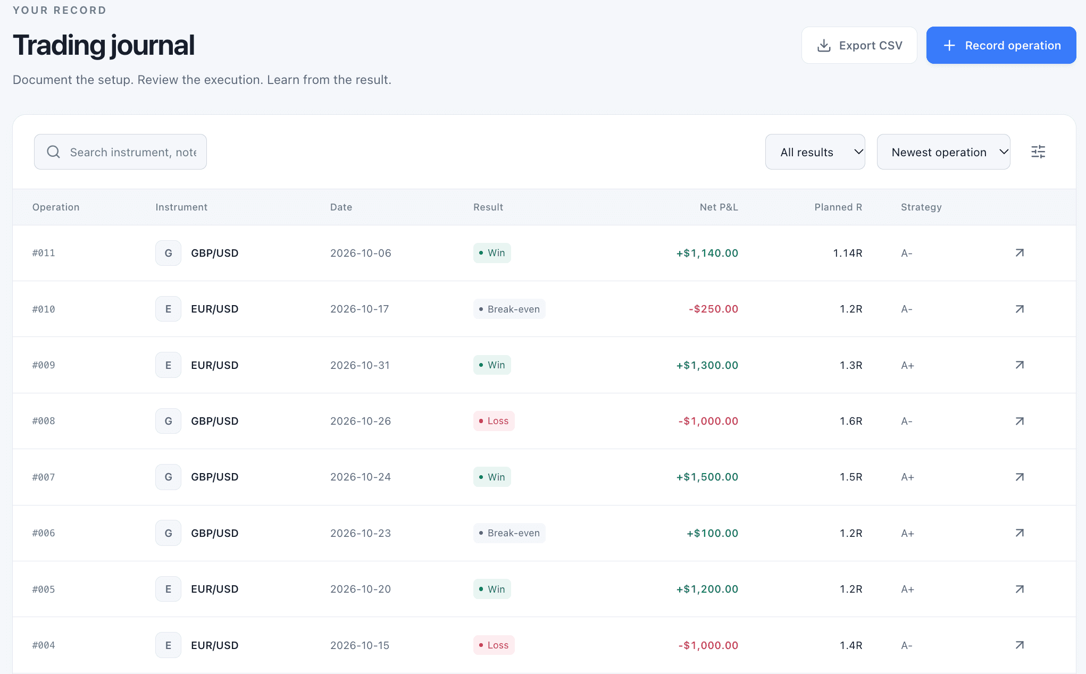Viewport: 1086px width, 674px height.
Task: Open details arrow for operation #007
Action: [1020, 477]
